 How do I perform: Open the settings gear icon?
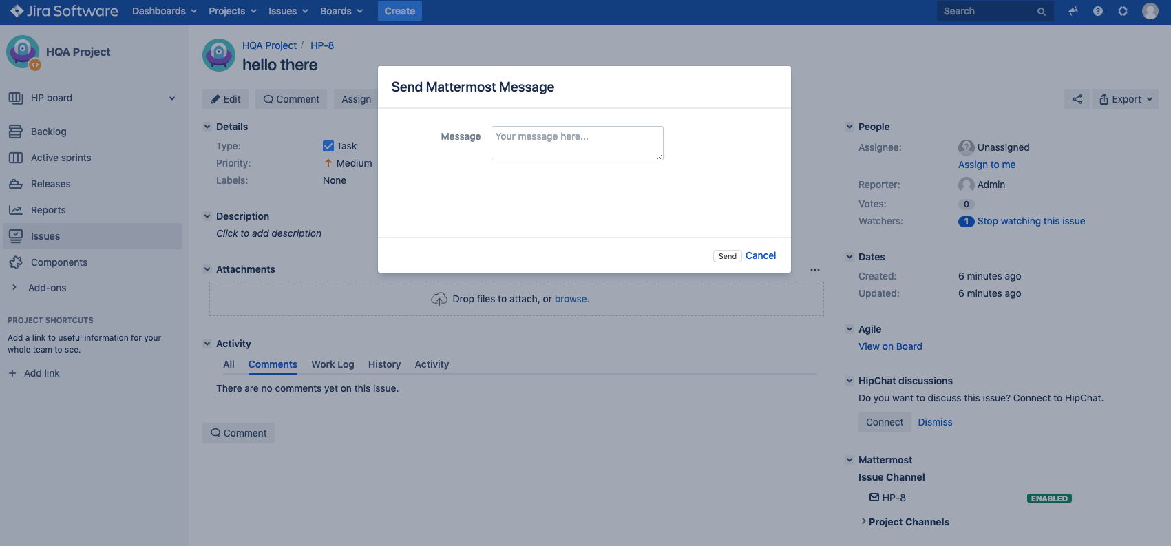[x=1122, y=11]
